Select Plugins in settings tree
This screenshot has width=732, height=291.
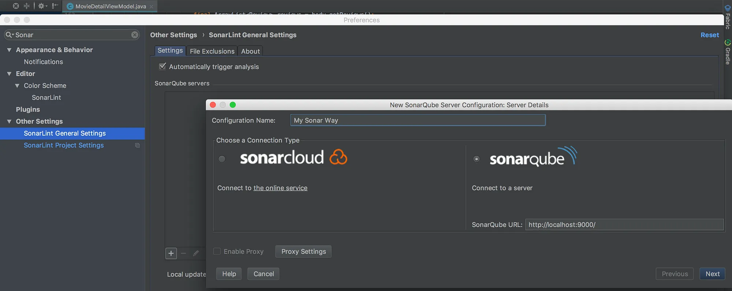(x=28, y=109)
